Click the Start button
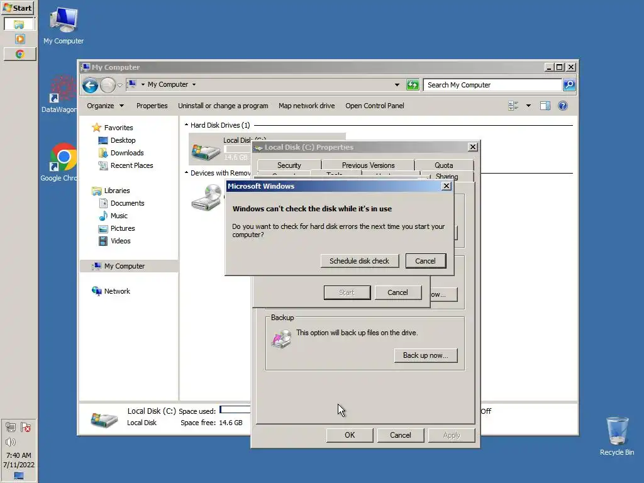The width and height of the screenshot is (644, 483). click(17, 8)
